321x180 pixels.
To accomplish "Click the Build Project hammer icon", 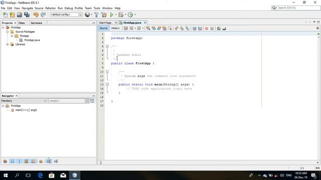I will (x=96, y=14).
